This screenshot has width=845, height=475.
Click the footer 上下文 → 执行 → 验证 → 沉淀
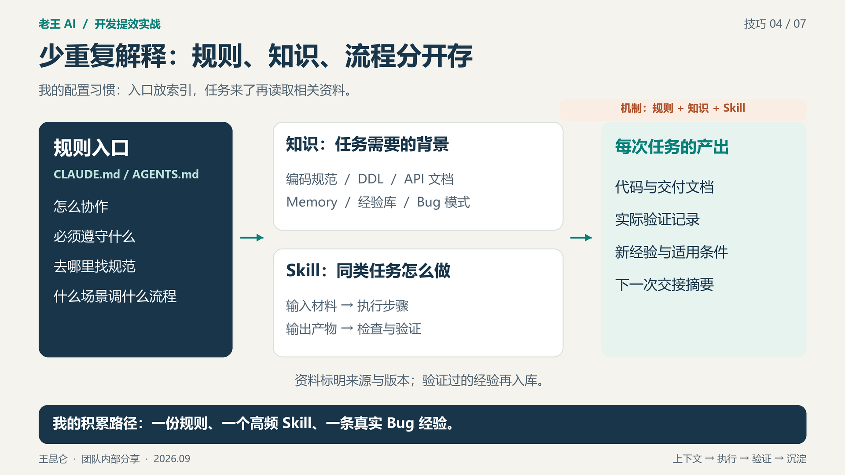pyautogui.click(x=739, y=459)
